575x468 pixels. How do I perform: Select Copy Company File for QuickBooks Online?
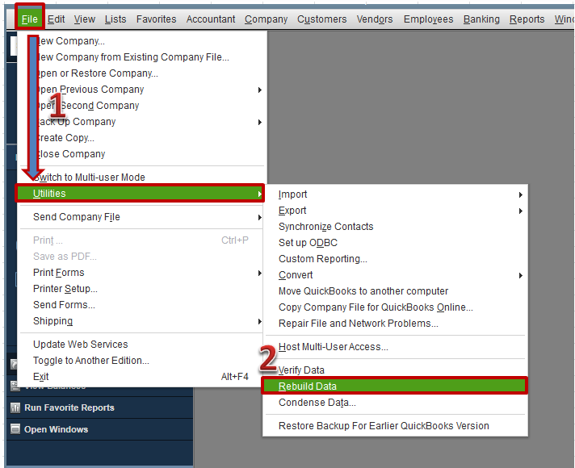tap(376, 307)
